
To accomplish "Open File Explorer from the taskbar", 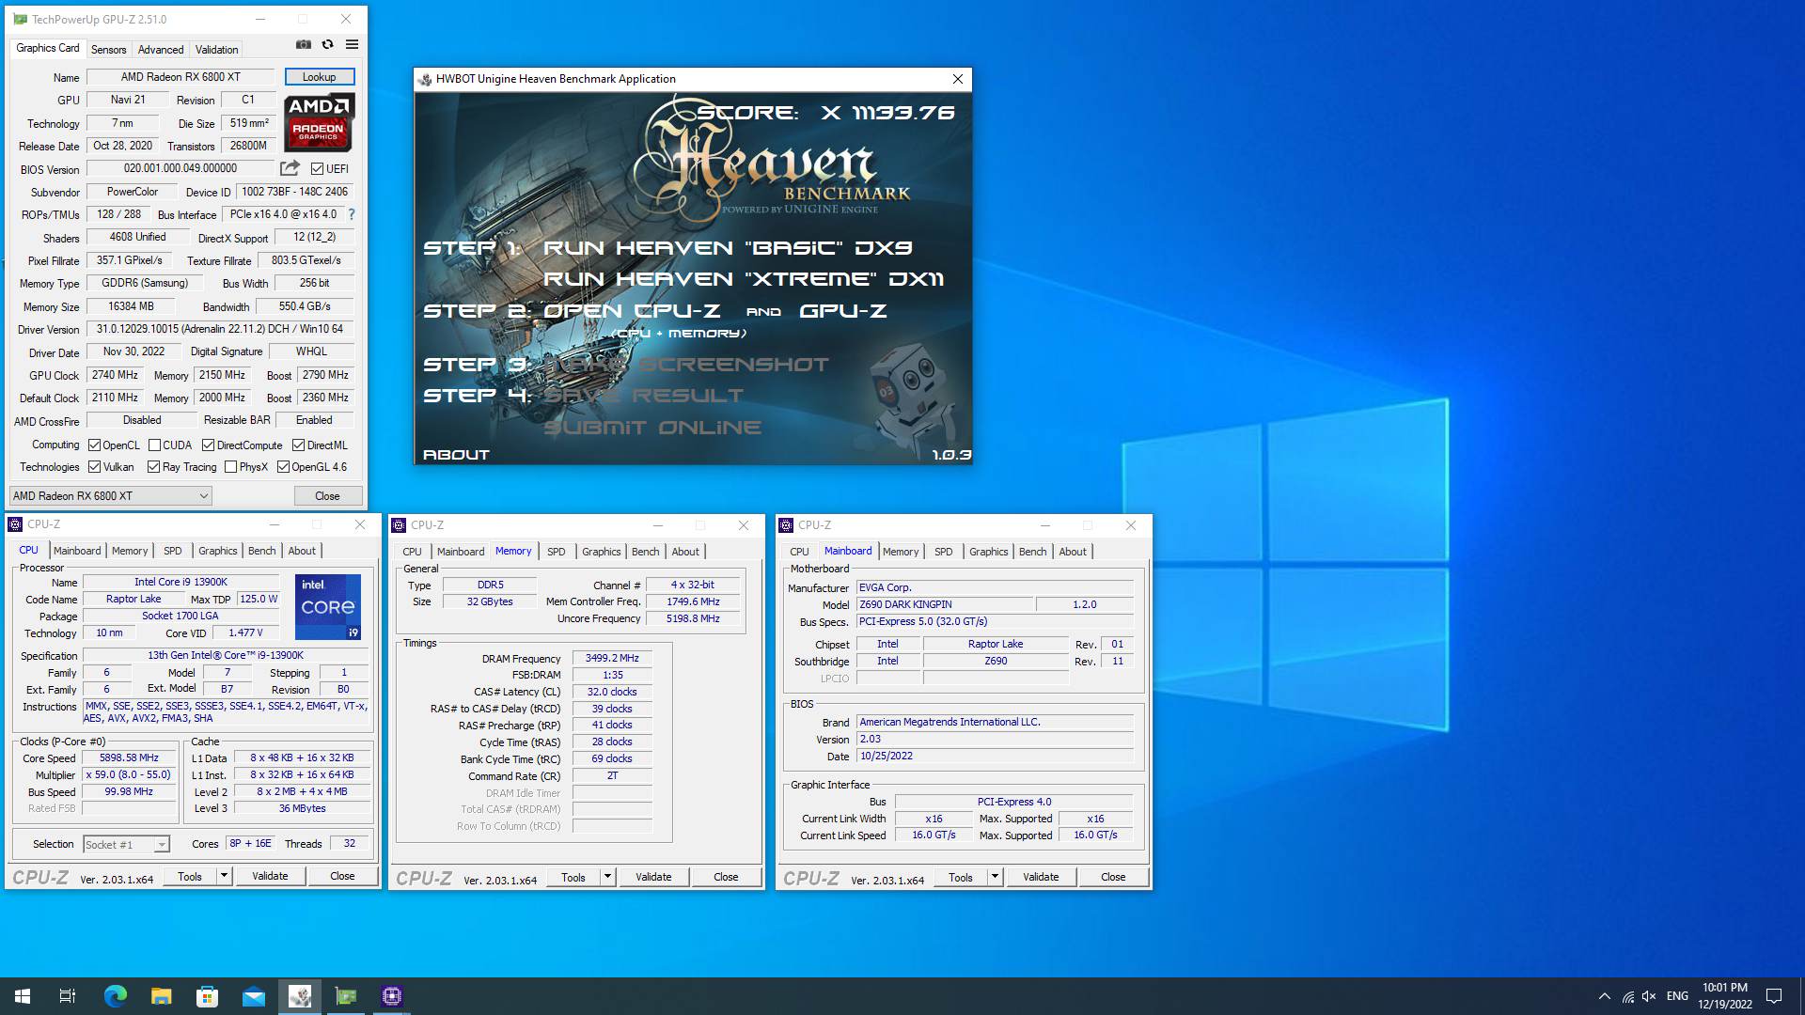I will pos(161,996).
